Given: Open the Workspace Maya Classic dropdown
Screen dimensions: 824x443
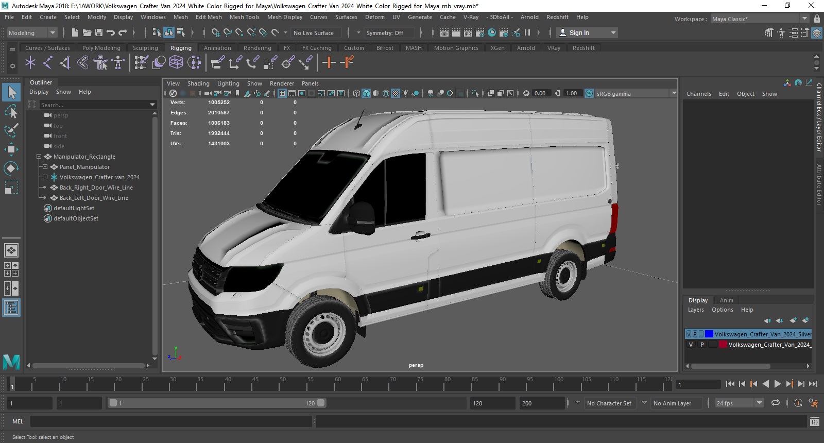Looking at the screenshot, I should pos(760,19).
